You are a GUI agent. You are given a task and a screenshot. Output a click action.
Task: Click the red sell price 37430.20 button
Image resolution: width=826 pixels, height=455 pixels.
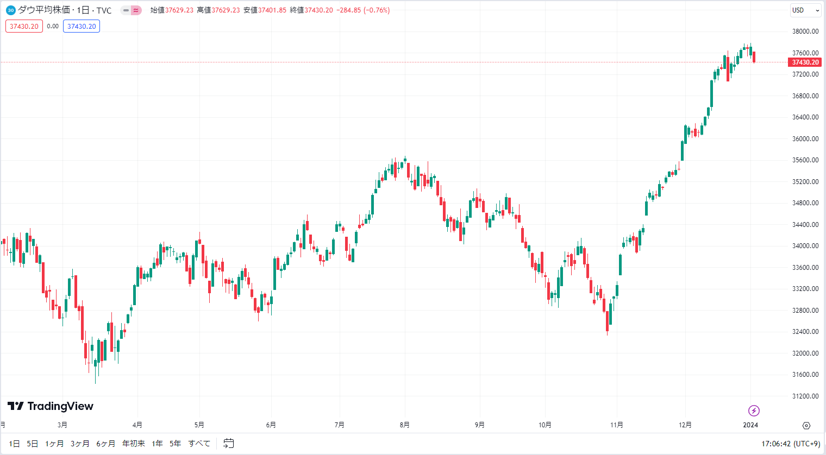tap(24, 26)
